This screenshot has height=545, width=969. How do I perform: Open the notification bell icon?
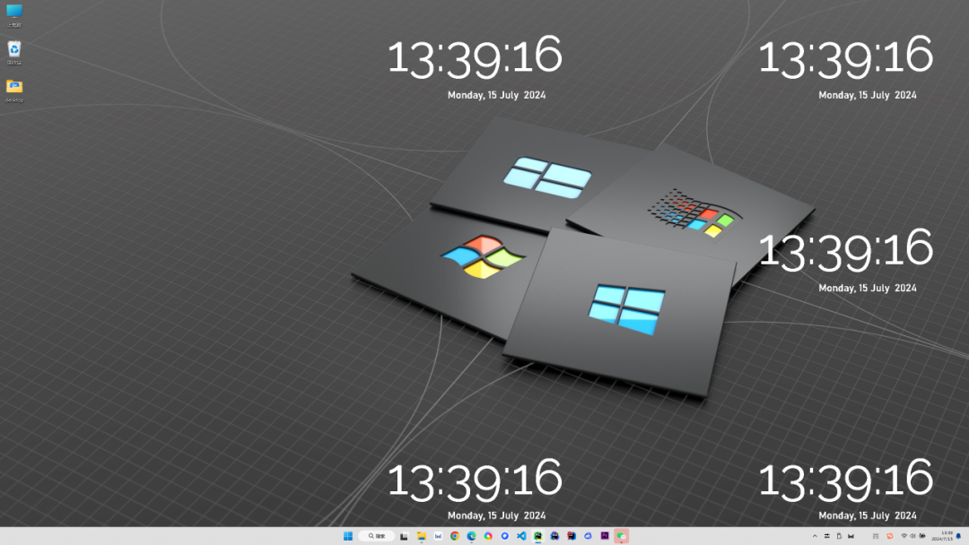[x=958, y=536]
